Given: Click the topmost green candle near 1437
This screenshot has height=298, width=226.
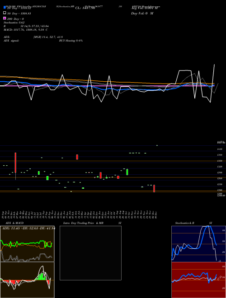Looking at the screenshot, I should tap(157, 145).
